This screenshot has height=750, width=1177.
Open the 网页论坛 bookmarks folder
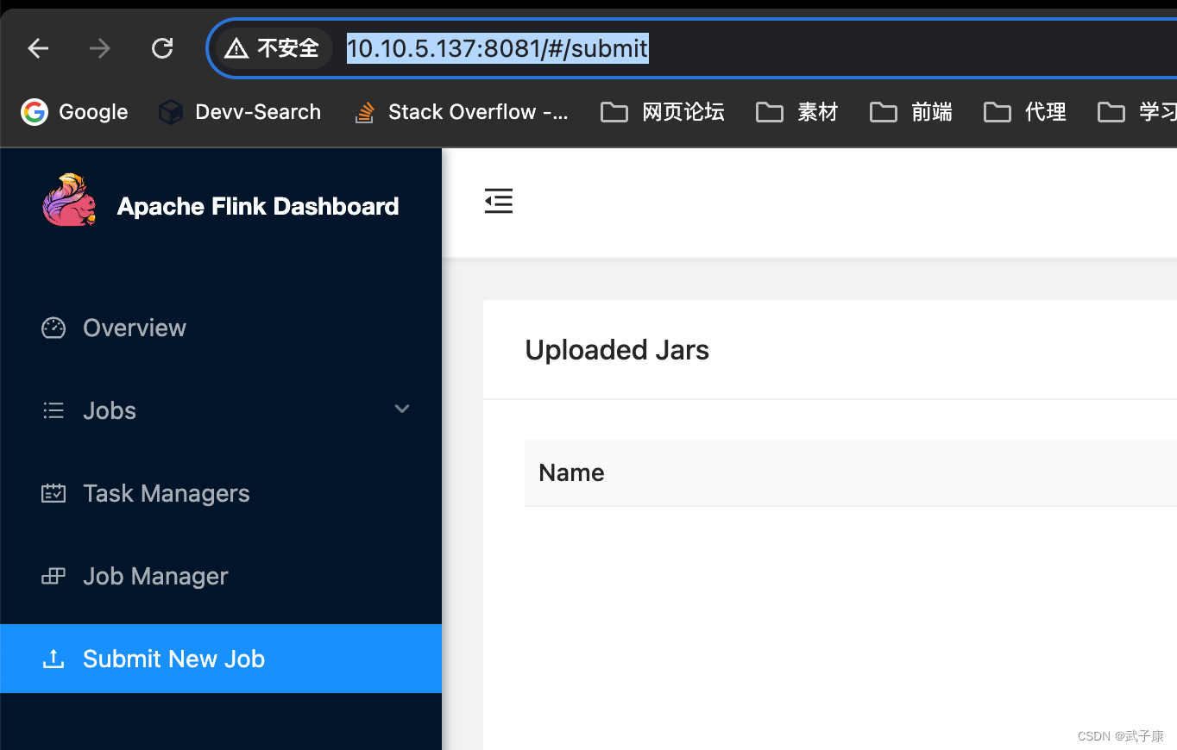click(662, 111)
